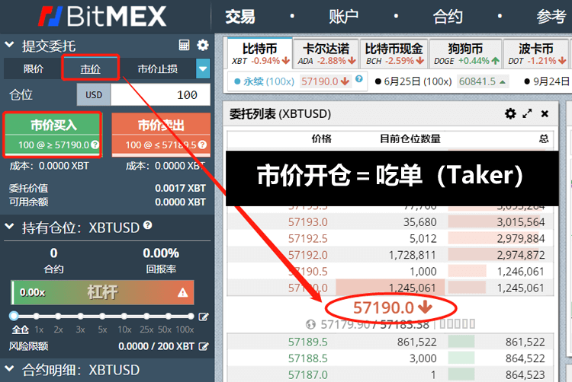This screenshot has width=572, height=382.
Task: Select the 市价止损 order tab
Action: pos(158,68)
